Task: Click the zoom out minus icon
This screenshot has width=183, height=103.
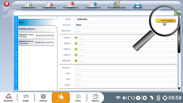Action: [138, 98]
